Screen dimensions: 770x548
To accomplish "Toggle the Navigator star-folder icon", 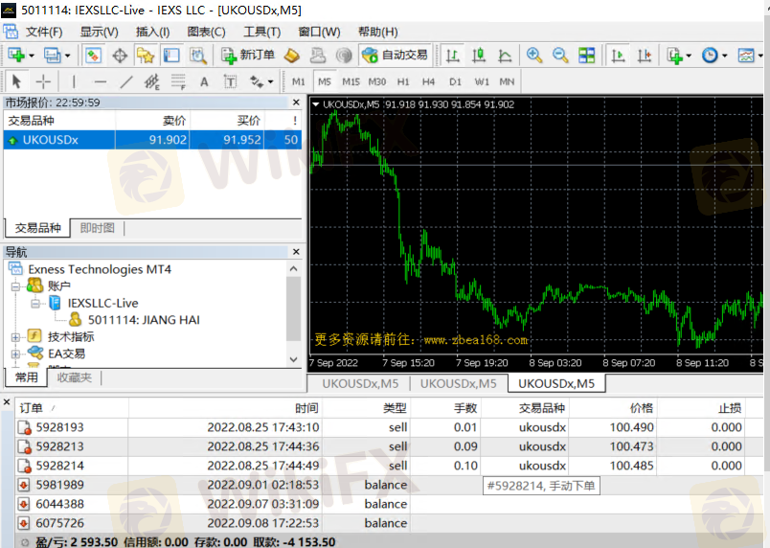I will (x=146, y=56).
